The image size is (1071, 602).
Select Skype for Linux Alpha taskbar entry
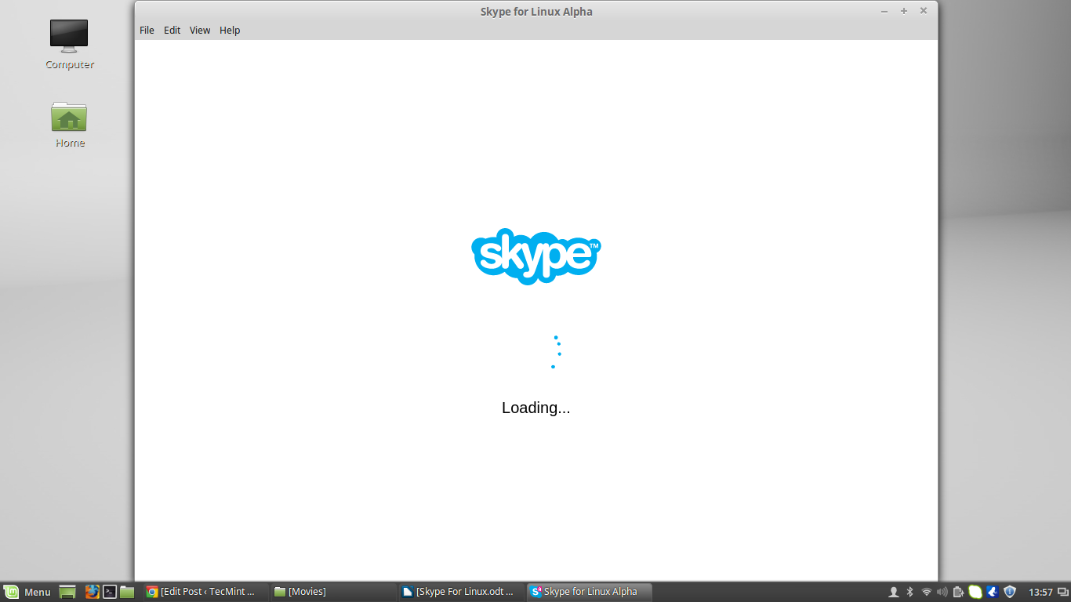(x=589, y=592)
